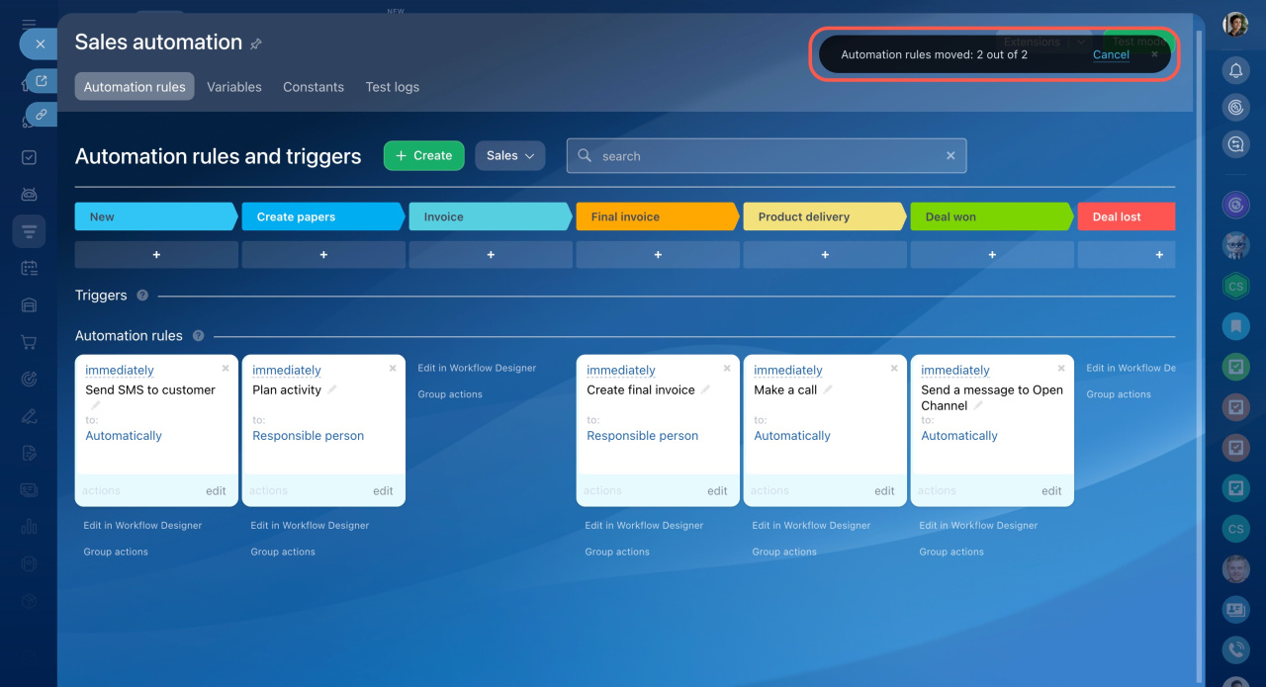This screenshot has width=1266, height=687.
Task: Open help for Automation rules section
Action: point(198,336)
